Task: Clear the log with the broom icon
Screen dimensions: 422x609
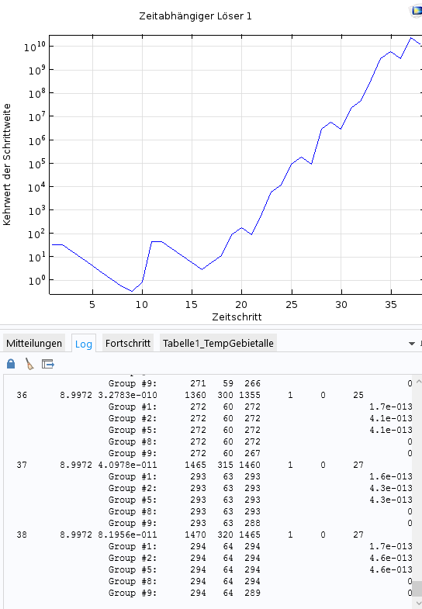Action: pos(29,364)
